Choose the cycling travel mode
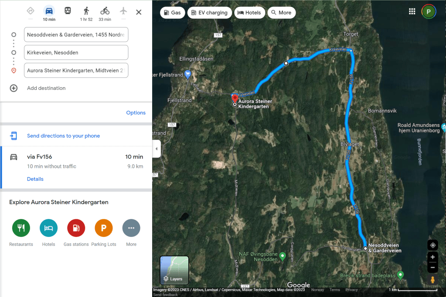 (x=105, y=11)
